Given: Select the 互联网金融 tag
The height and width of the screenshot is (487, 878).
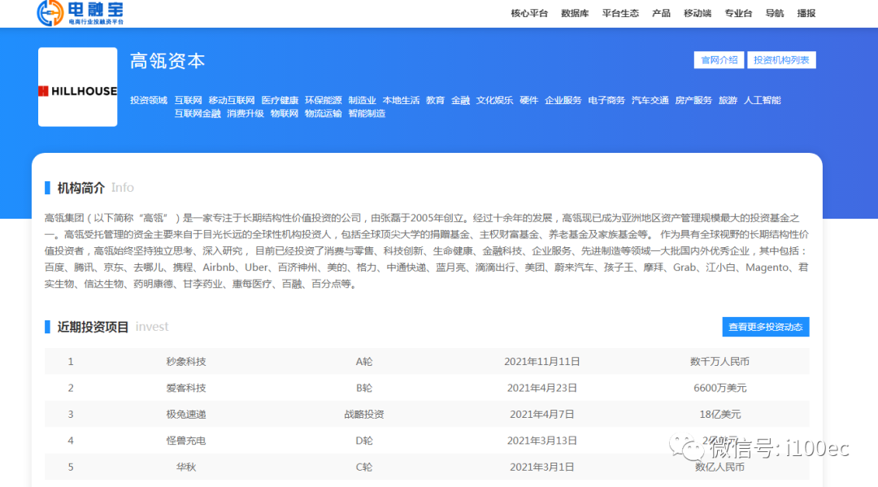Looking at the screenshot, I should point(197,114).
